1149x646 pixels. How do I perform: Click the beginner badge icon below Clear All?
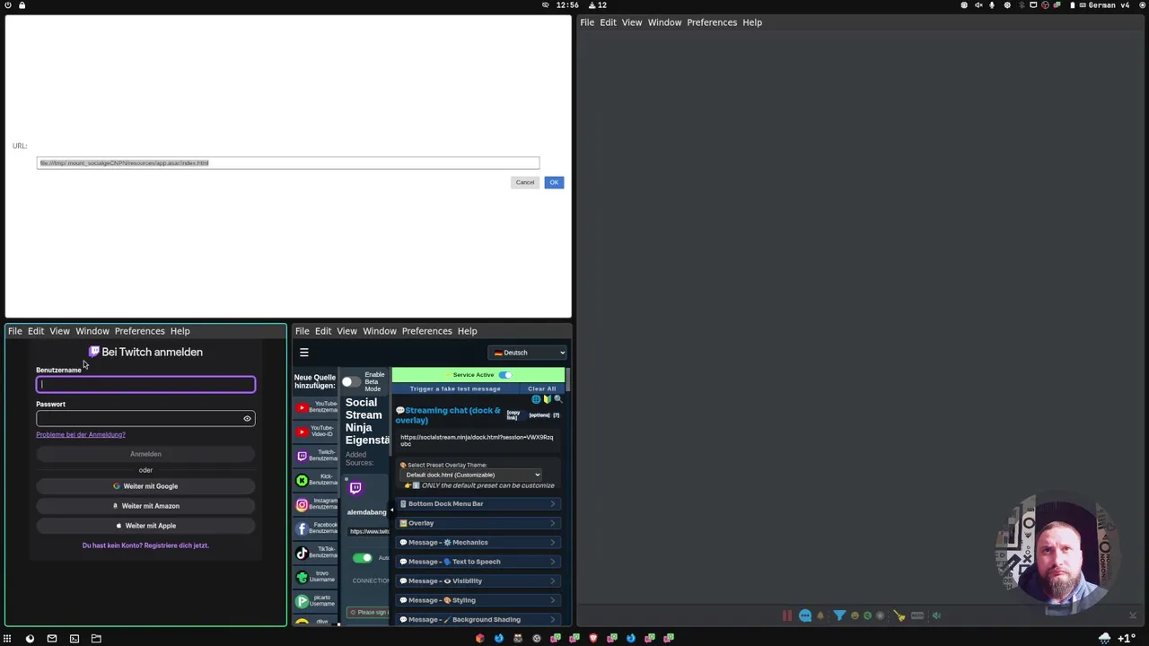(x=548, y=399)
